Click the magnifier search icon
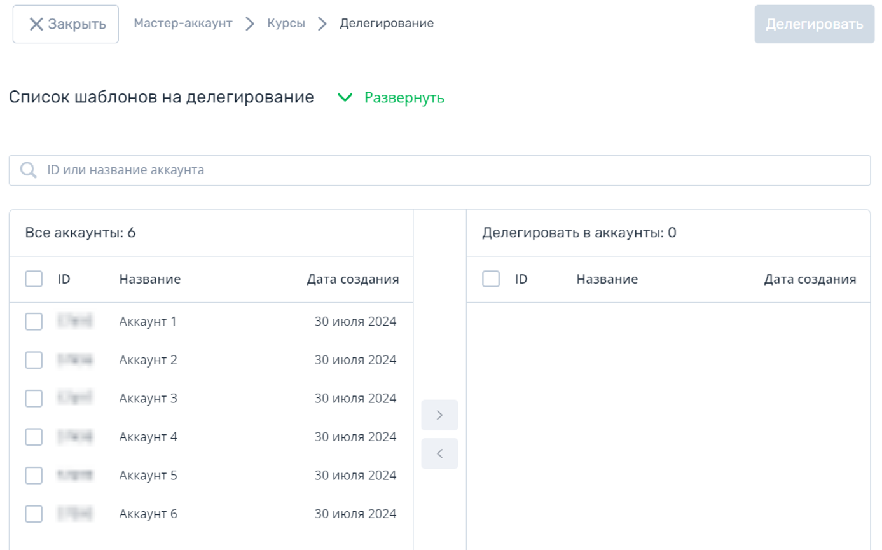 29,170
